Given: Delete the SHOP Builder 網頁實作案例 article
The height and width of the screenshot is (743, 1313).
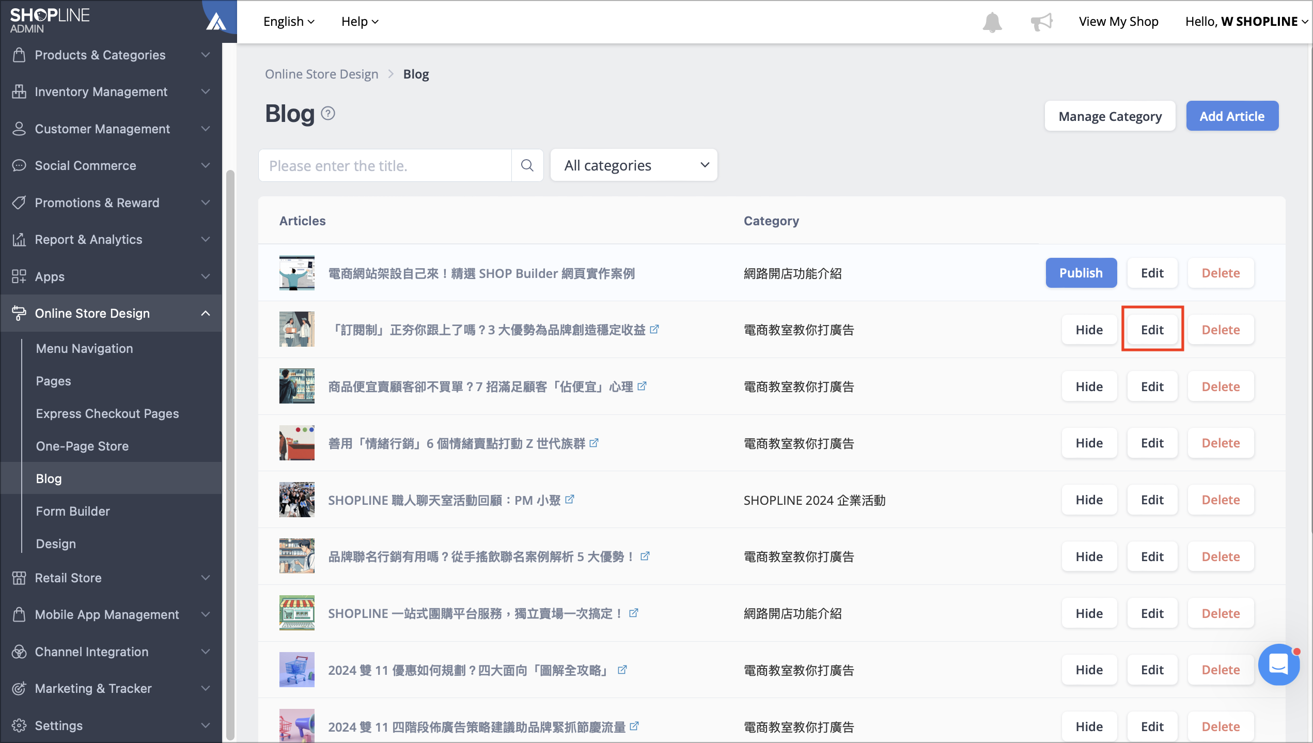Looking at the screenshot, I should pos(1221,273).
